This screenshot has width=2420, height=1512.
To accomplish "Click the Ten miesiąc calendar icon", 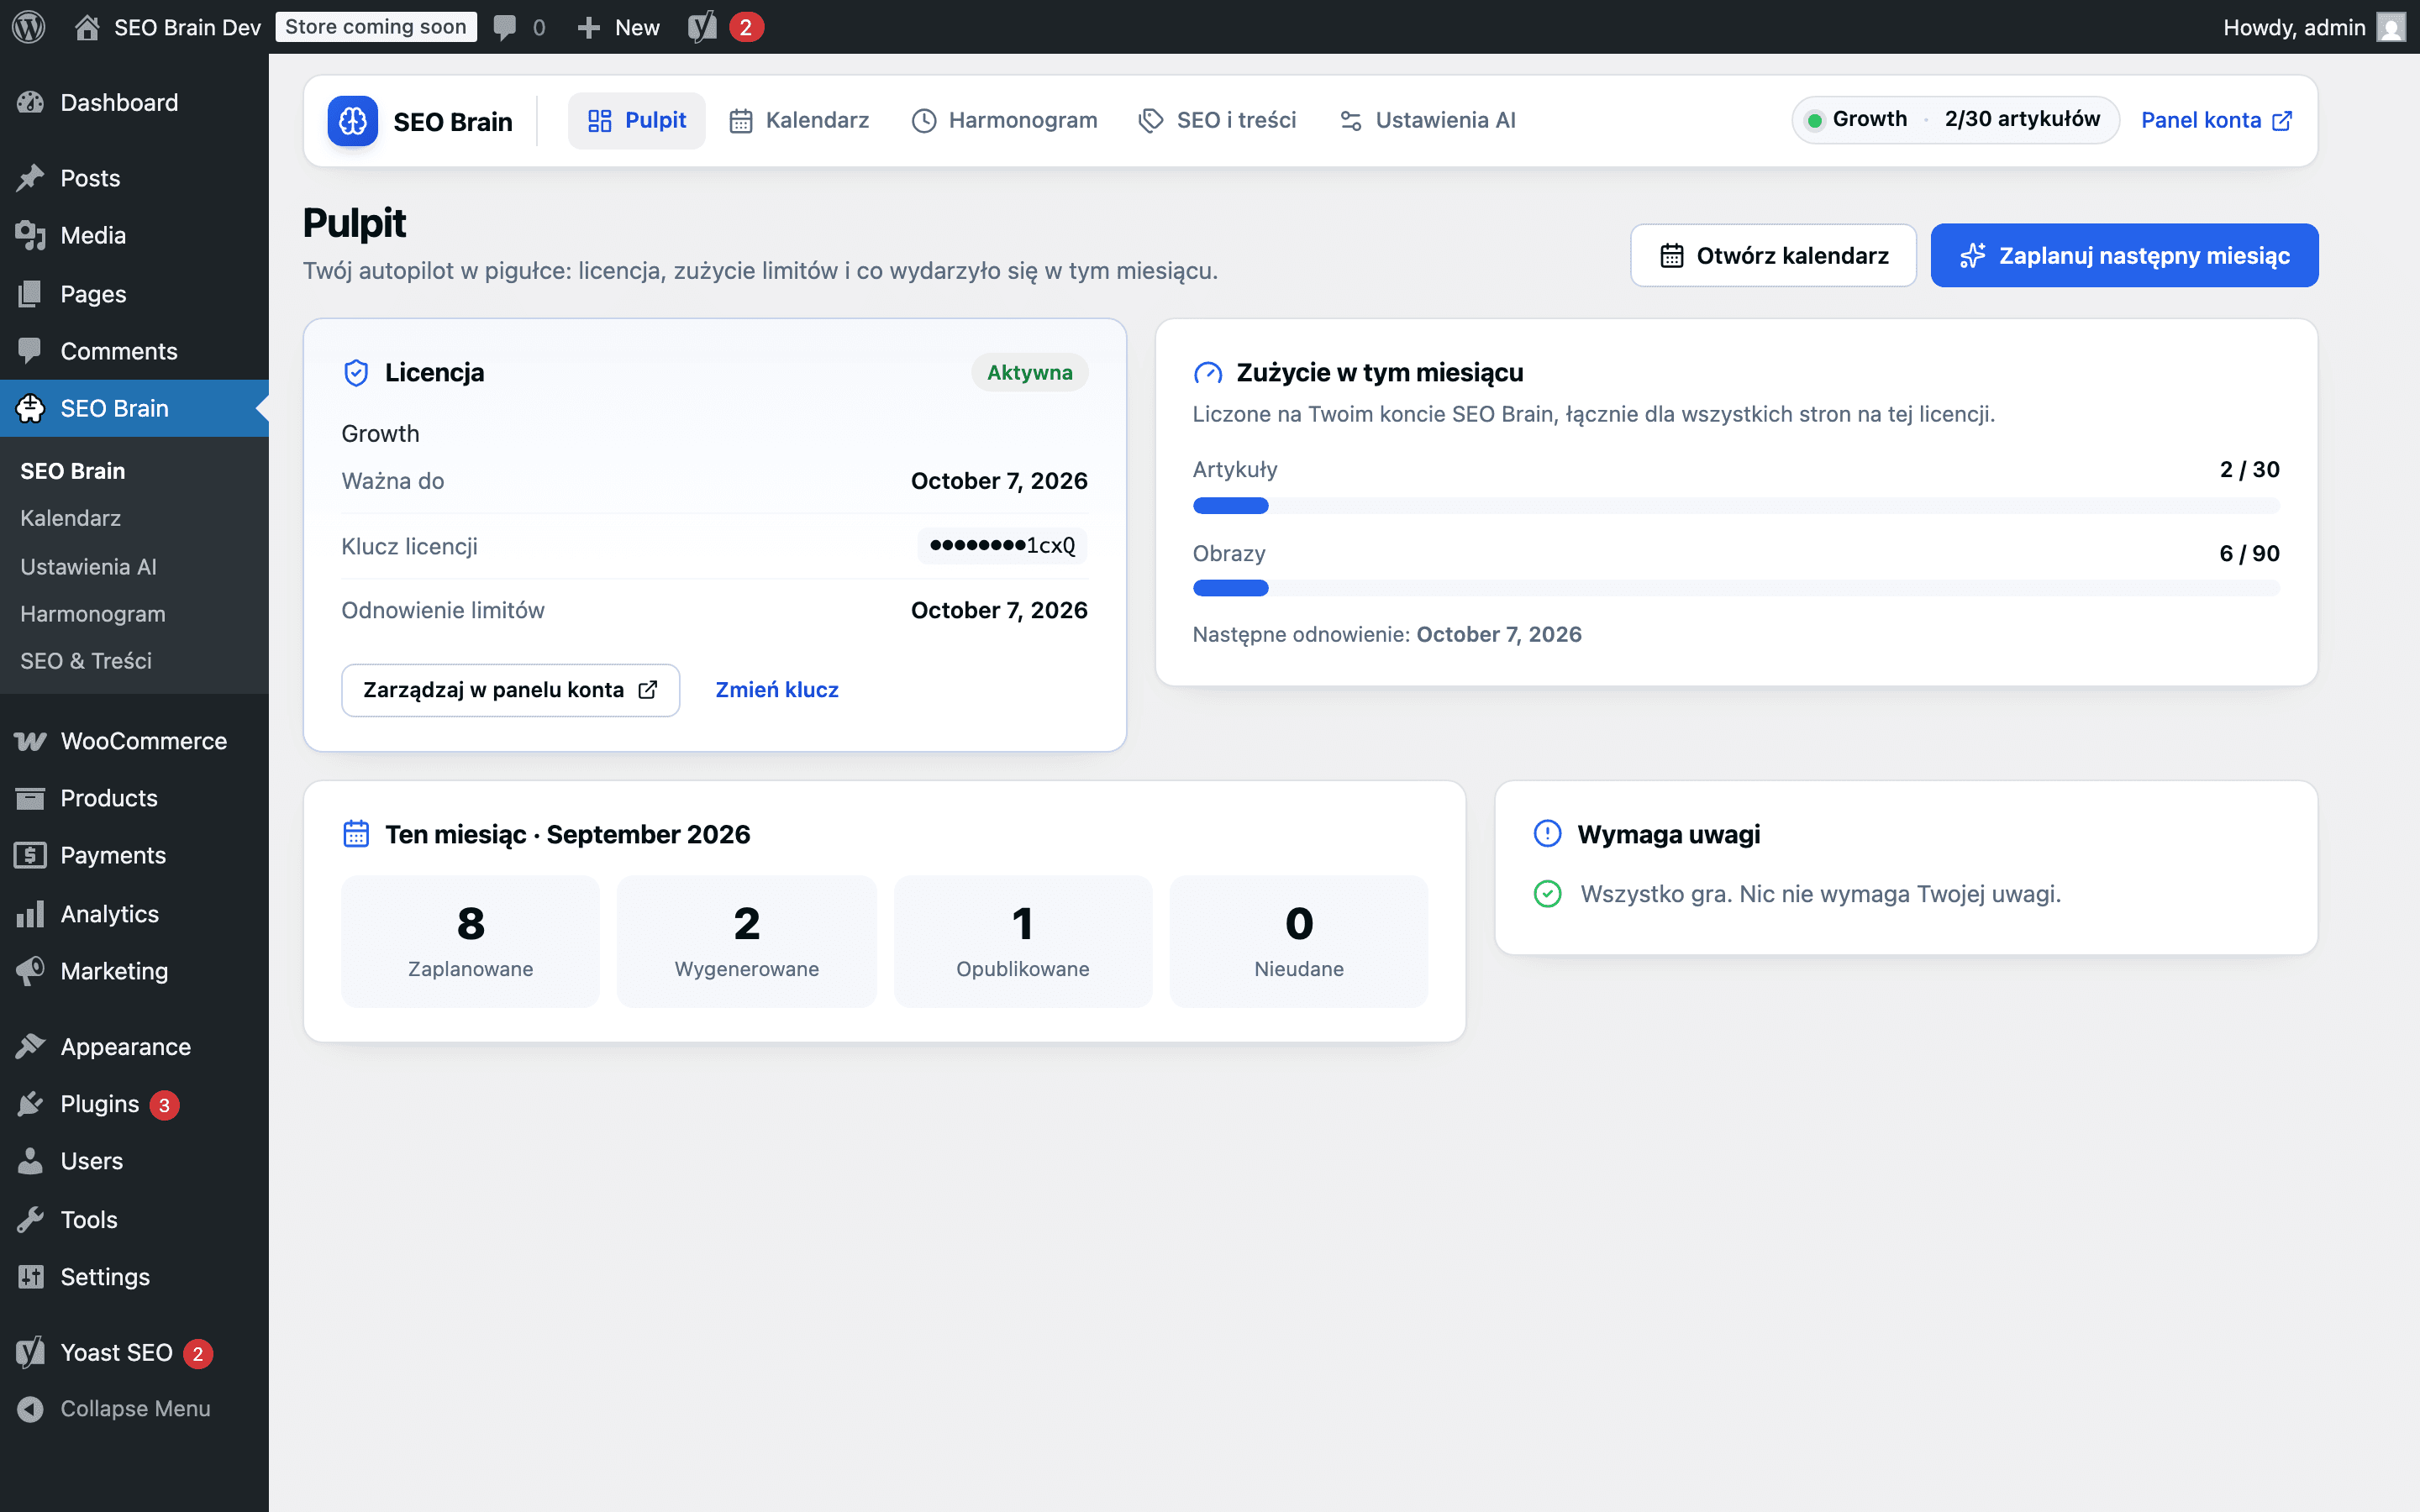I will point(356,834).
